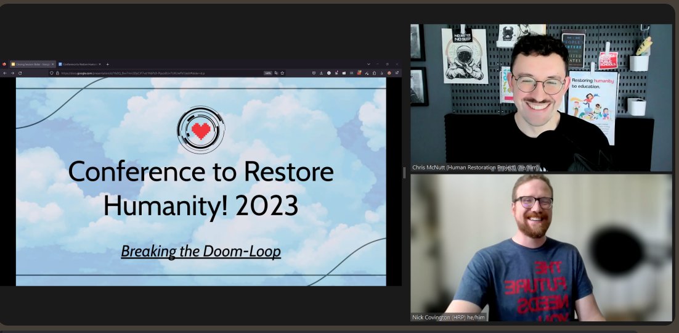Go back with the browser back arrow

tap(5, 73)
